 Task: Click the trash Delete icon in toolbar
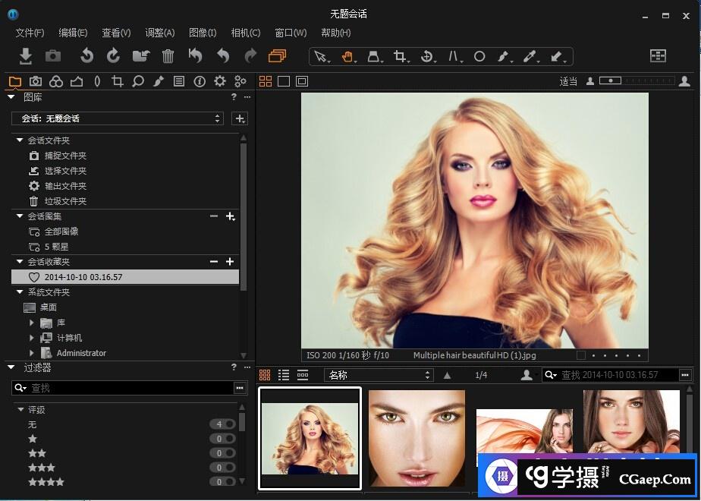pyautogui.click(x=168, y=55)
